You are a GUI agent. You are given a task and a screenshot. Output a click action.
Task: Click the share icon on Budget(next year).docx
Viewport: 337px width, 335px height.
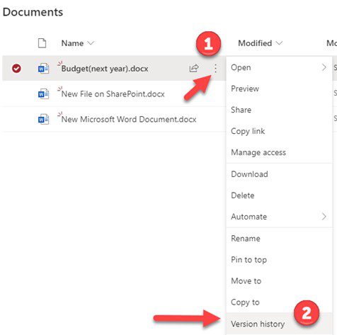(x=194, y=69)
